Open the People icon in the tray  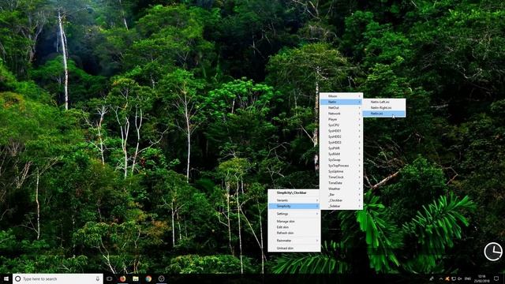432,278
